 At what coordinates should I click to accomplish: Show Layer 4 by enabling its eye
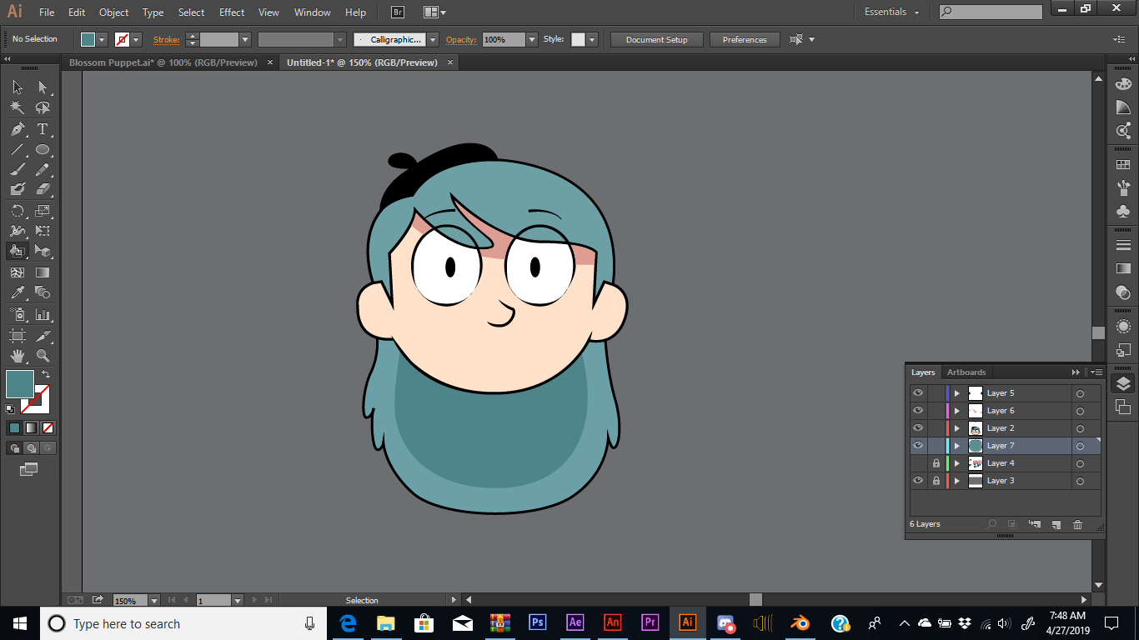918,462
